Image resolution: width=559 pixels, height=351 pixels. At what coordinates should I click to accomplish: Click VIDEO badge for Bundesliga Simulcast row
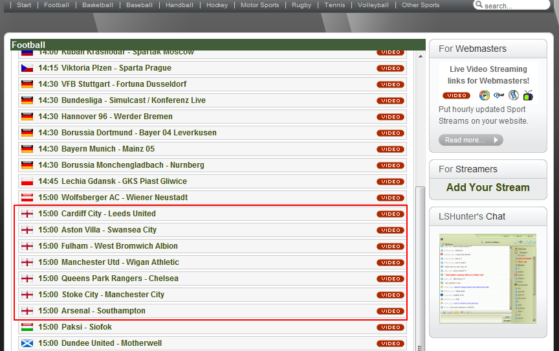click(390, 100)
